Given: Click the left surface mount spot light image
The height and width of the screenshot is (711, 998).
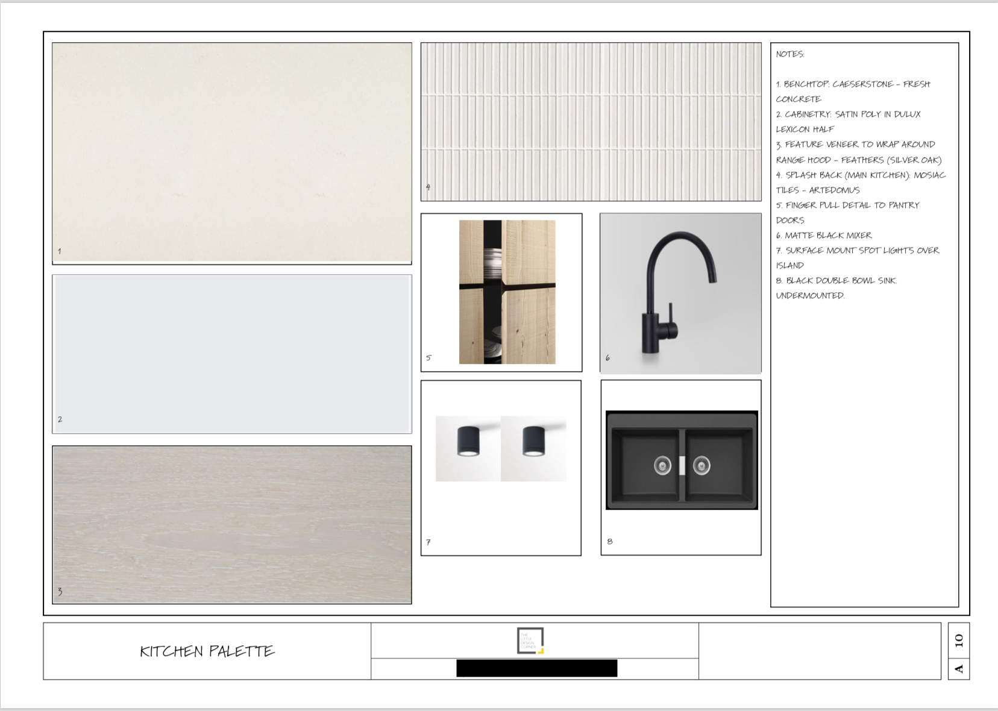Looking at the screenshot, I should 468,448.
